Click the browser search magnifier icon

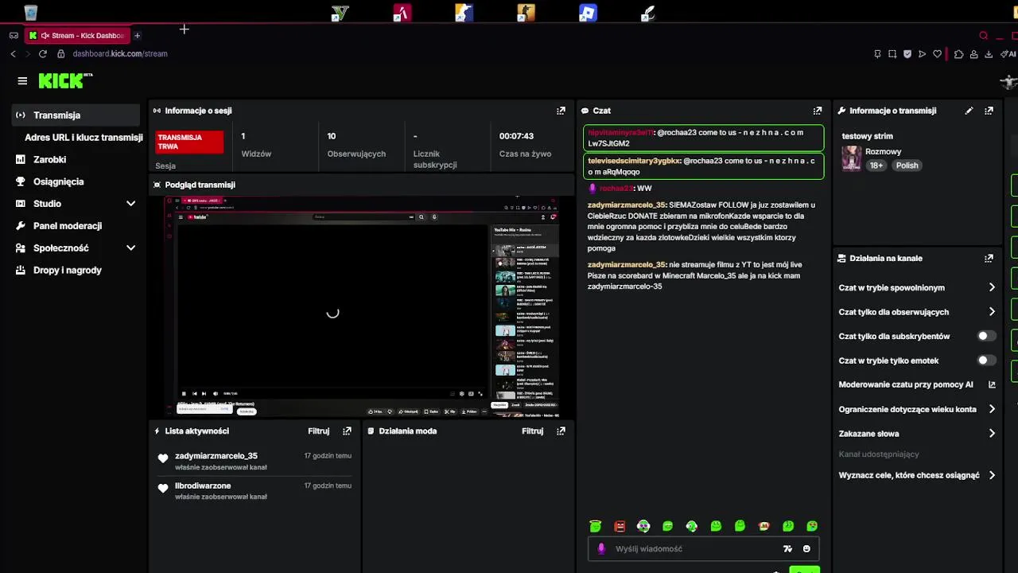(x=984, y=35)
